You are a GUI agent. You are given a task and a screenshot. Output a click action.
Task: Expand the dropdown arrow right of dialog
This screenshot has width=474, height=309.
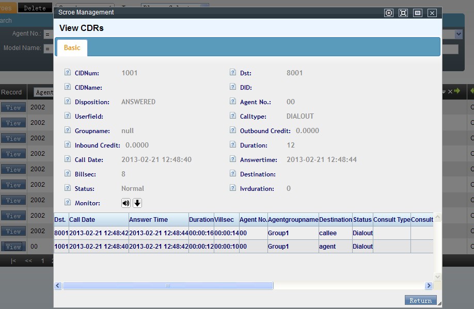click(459, 34)
